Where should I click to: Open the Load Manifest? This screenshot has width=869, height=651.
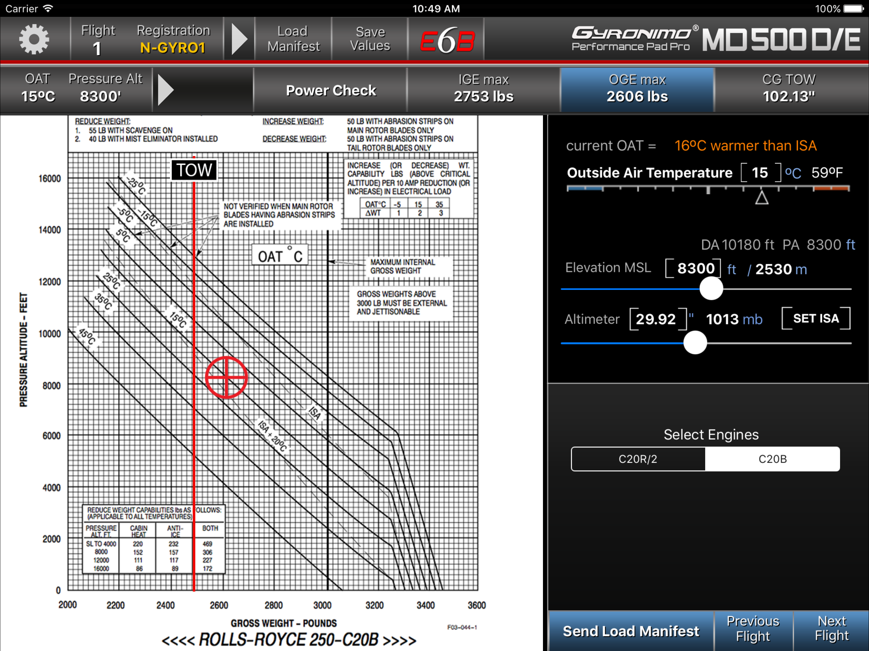[293, 39]
